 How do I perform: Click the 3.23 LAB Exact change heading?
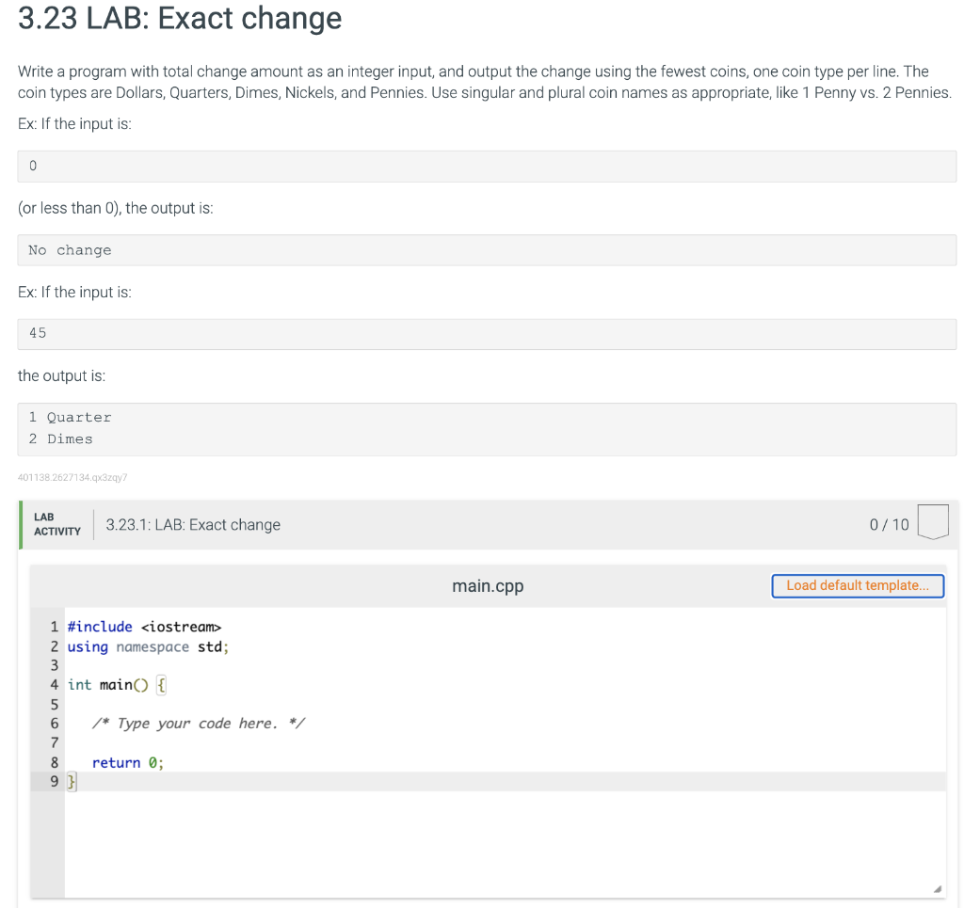click(179, 19)
